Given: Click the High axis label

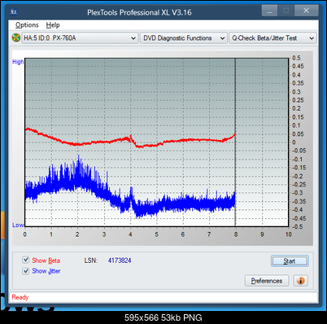Looking at the screenshot, I should coord(18,62).
